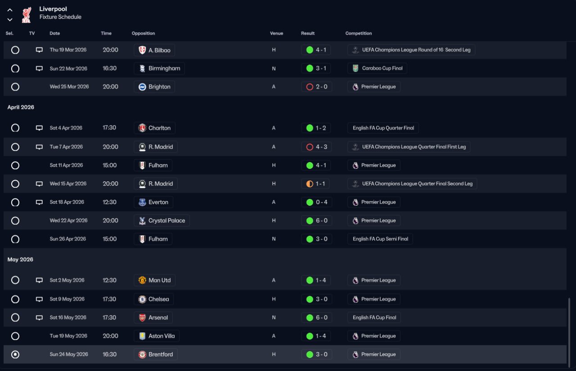
Task: Sort by the Opposition column header
Action: pyautogui.click(x=144, y=33)
